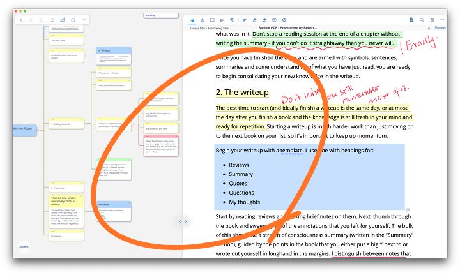This screenshot has width=460, height=275.
Task: Open search in the PDF panel
Action: [422, 20]
